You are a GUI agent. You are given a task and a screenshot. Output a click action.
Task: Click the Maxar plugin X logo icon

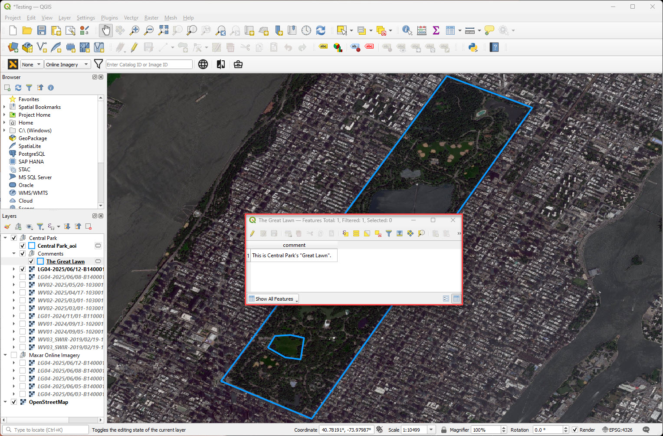13,64
